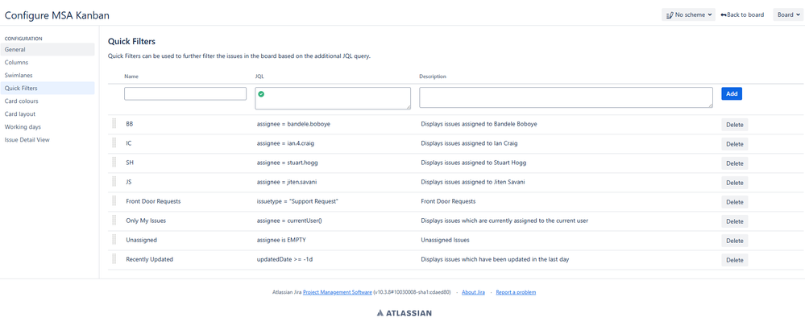Click the Atlassian logo in footer
The height and width of the screenshot is (330, 805).
point(404,313)
